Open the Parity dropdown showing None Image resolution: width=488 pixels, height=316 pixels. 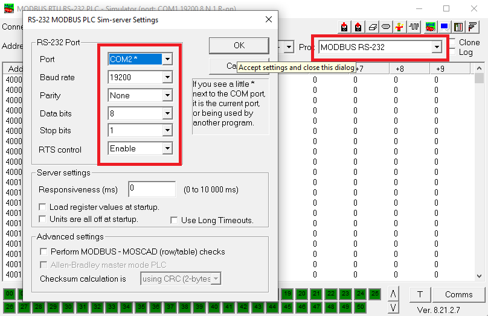[167, 95]
